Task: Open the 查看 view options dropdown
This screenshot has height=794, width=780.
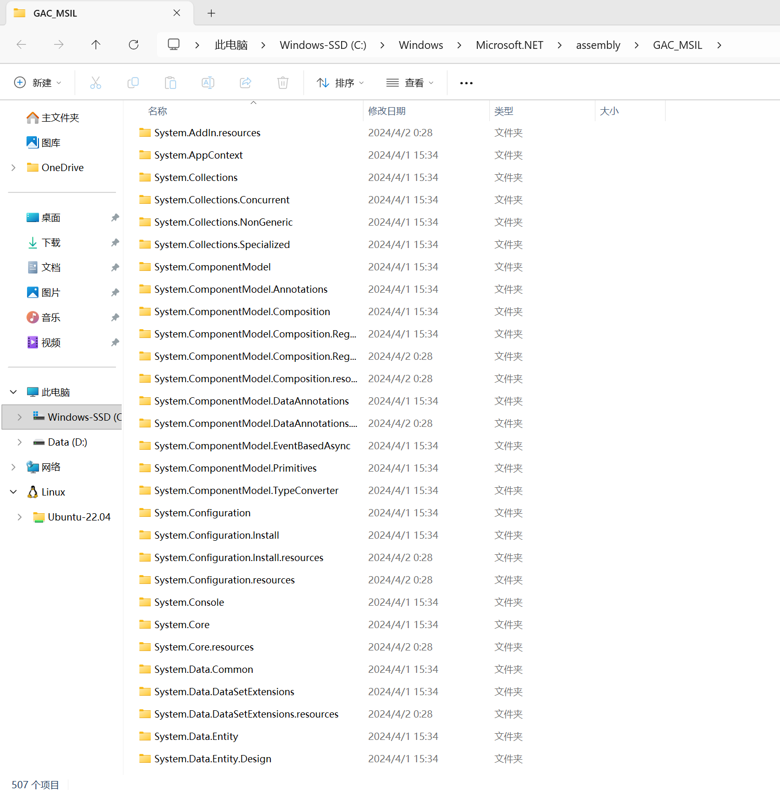Action: click(410, 83)
